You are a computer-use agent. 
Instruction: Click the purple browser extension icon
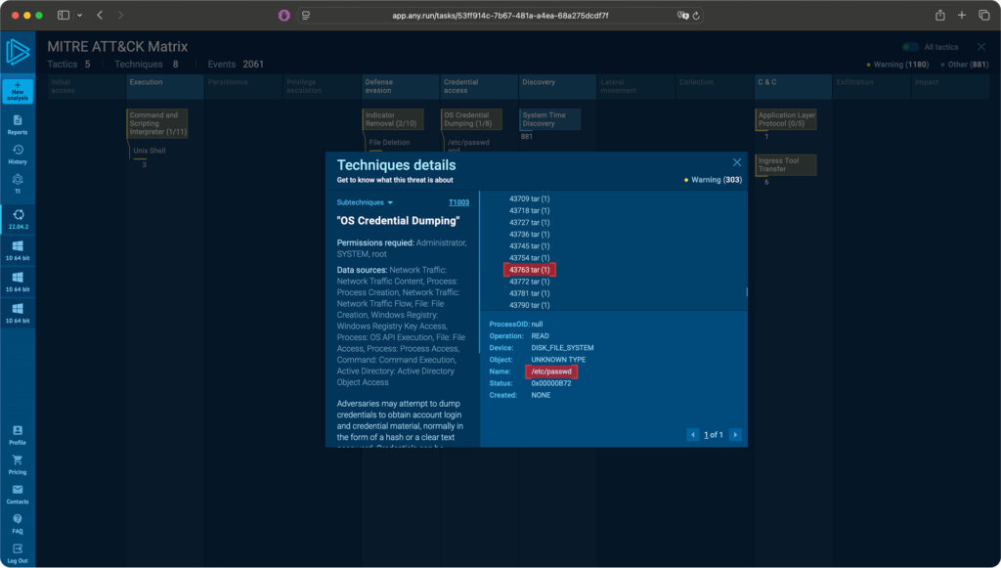pos(284,16)
